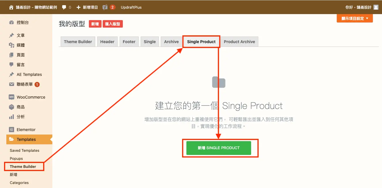Open 分析 menu label
This screenshot has width=382, height=188.
point(21,117)
